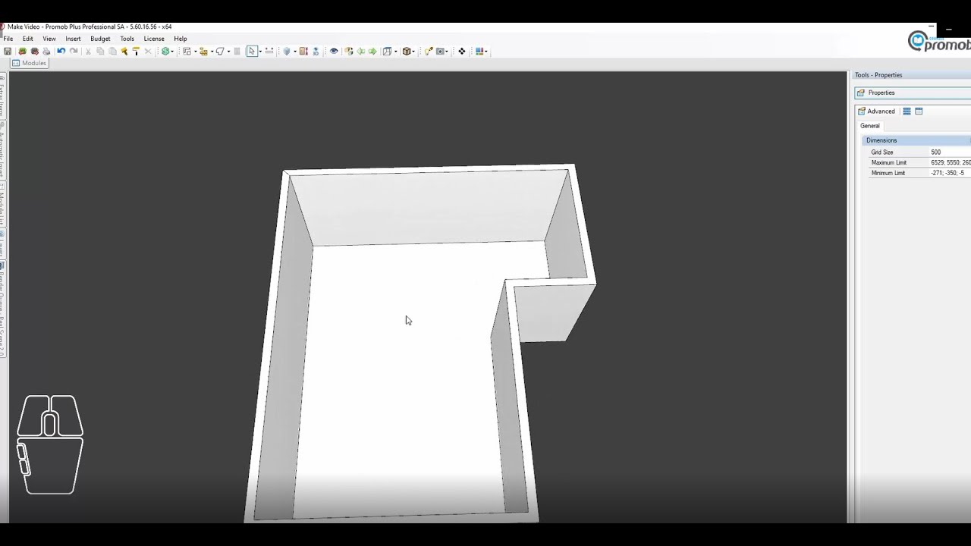
Task: Click the Advanced button in Properties
Action: [x=876, y=111]
